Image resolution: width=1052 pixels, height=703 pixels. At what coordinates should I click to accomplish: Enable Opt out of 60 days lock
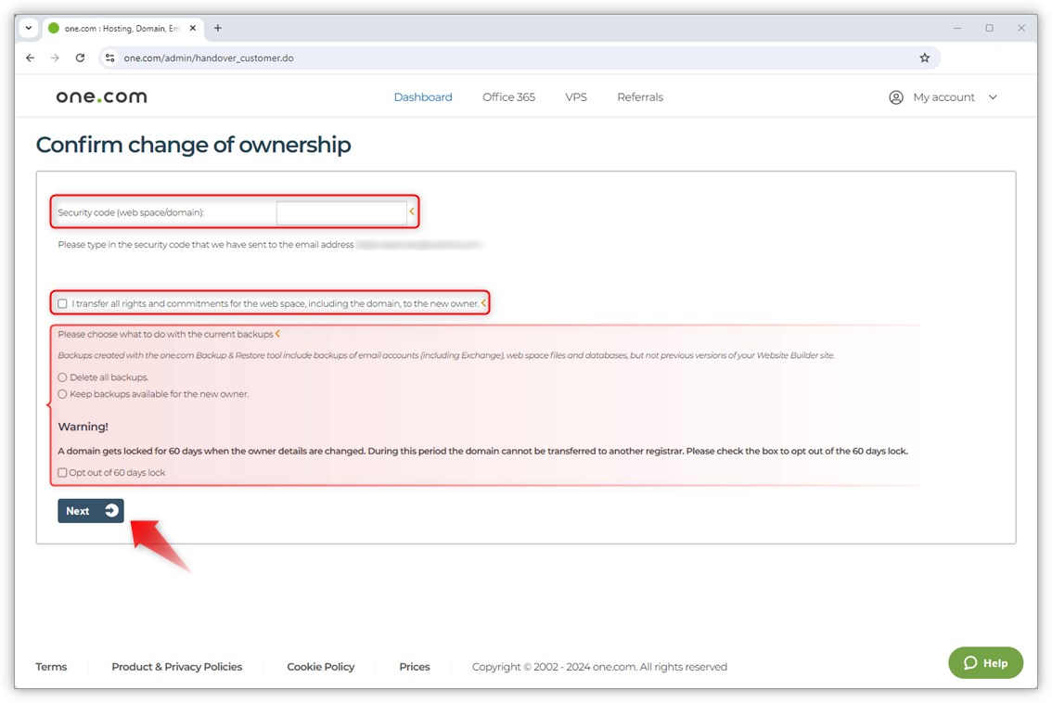[x=63, y=473]
